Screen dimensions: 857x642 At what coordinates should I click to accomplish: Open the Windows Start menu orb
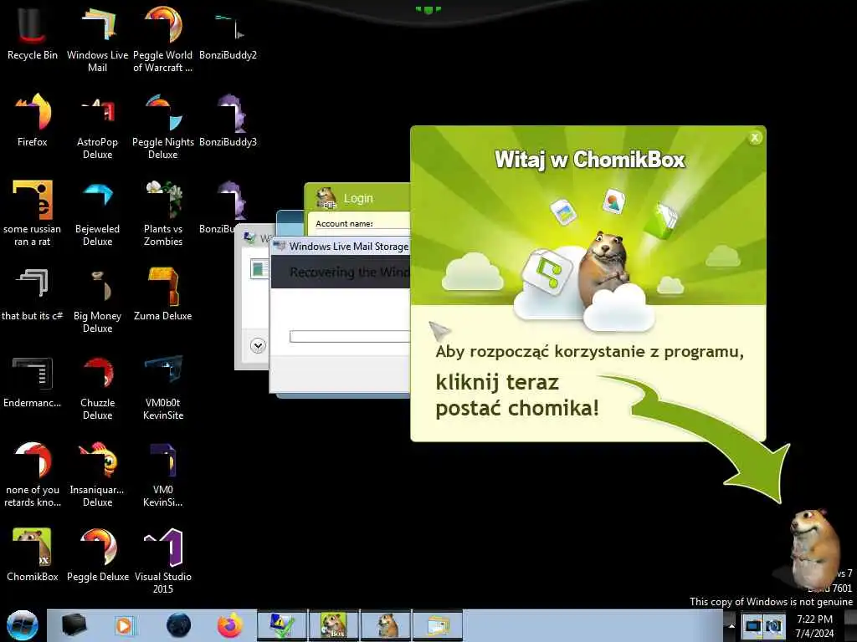pyautogui.click(x=23, y=625)
